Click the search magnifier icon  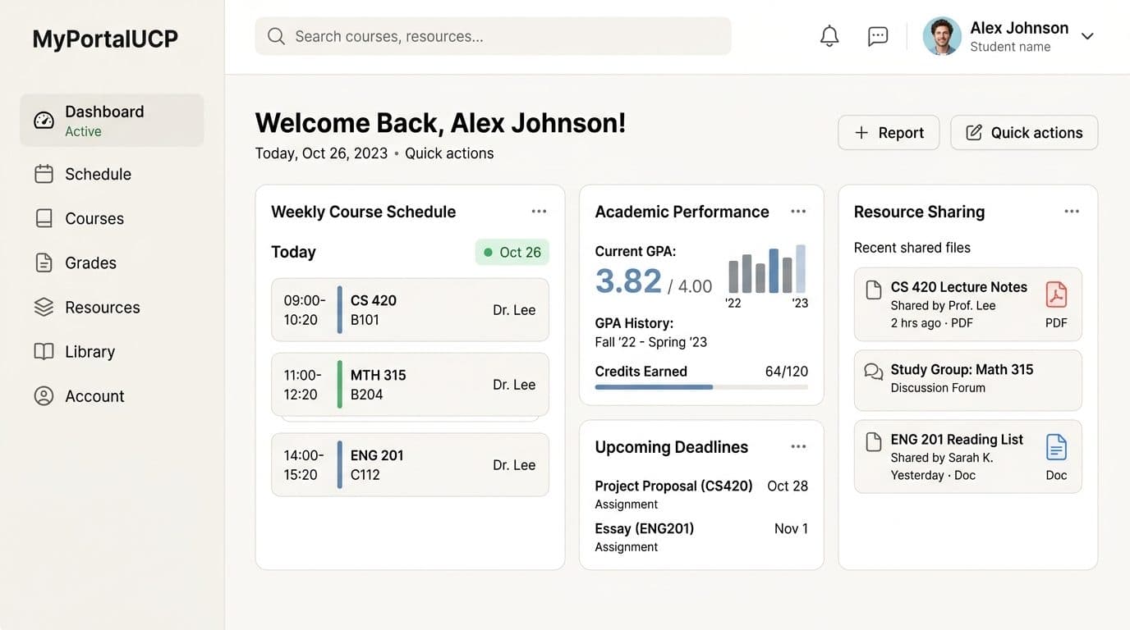point(276,36)
